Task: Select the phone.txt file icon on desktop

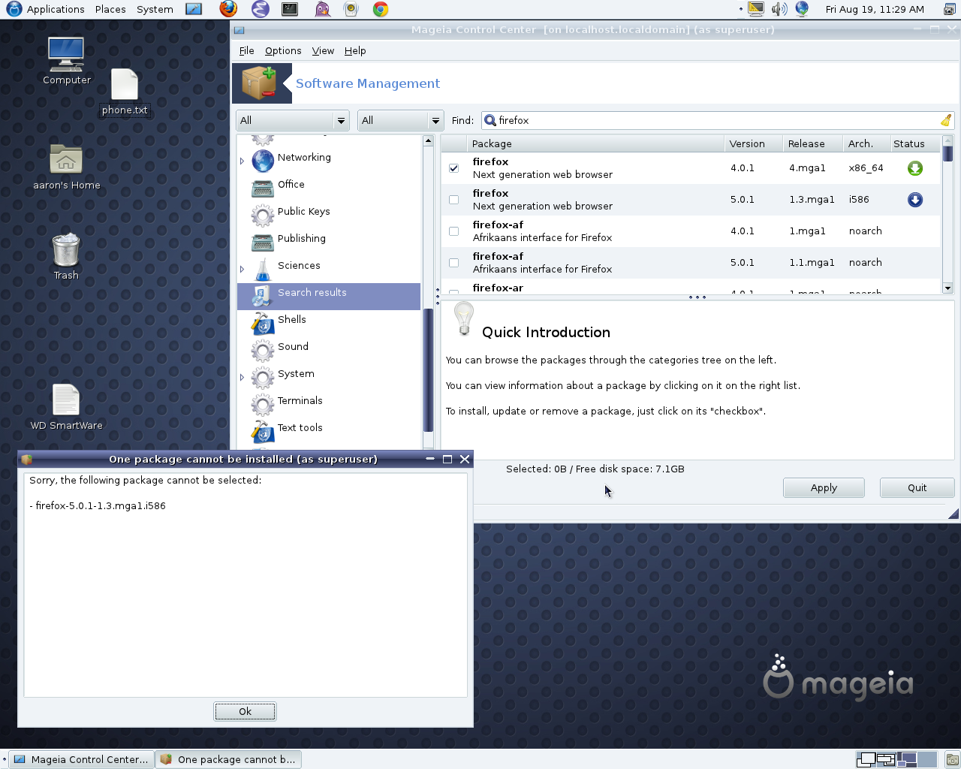Action: tap(125, 84)
